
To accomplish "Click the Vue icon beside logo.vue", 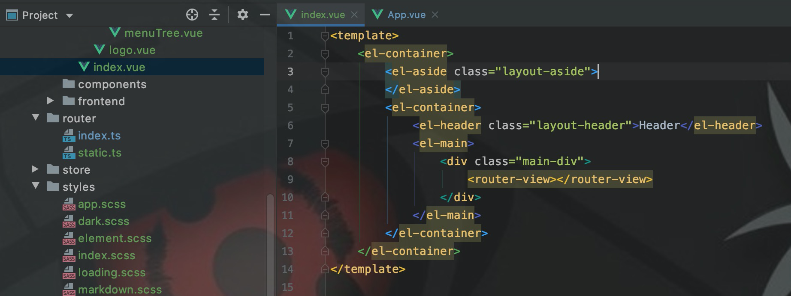I will click(x=99, y=50).
